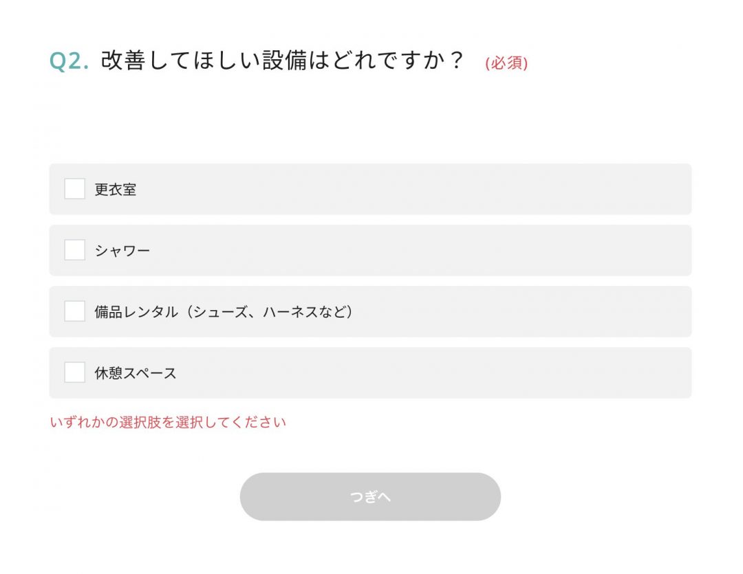
Task: Click the 更衣室 label text
Action: click(115, 190)
